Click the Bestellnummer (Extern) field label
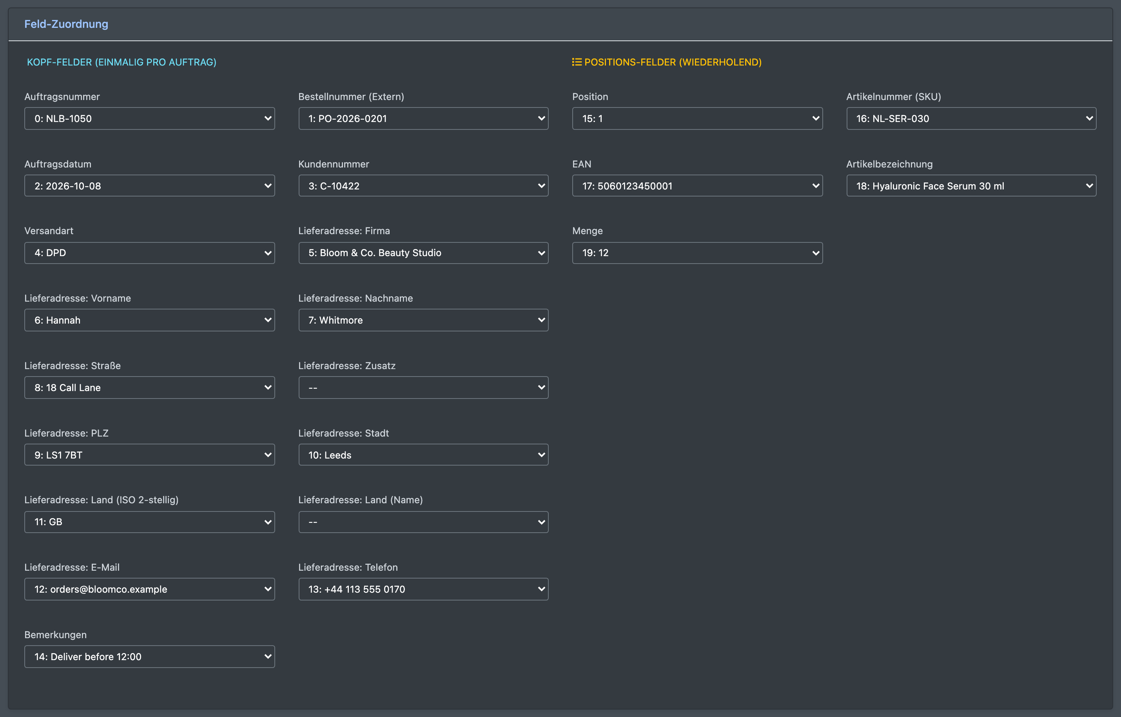 pos(351,96)
